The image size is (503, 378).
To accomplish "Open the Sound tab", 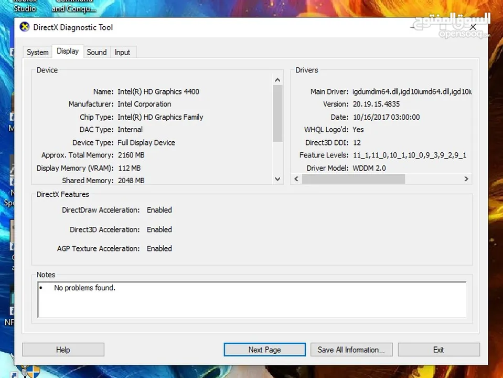I will pos(97,52).
